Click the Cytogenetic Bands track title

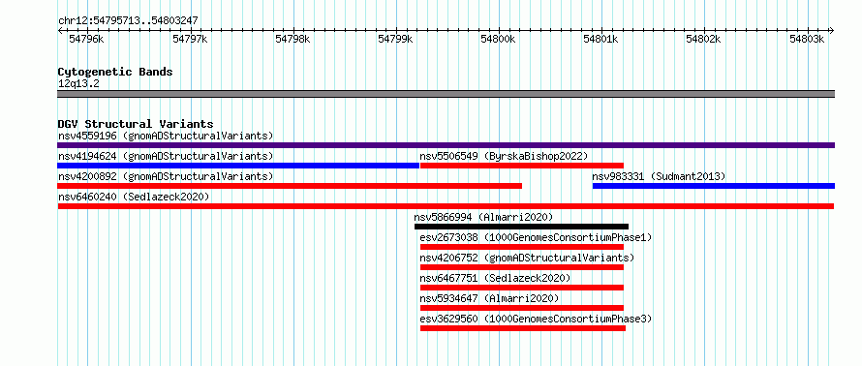click(115, 72)
